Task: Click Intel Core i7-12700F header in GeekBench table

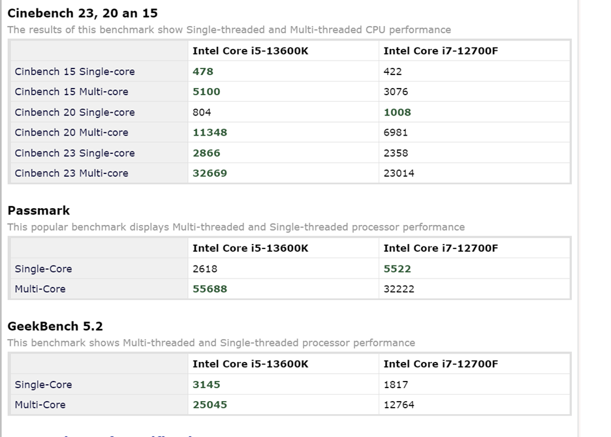Action: 441,364
